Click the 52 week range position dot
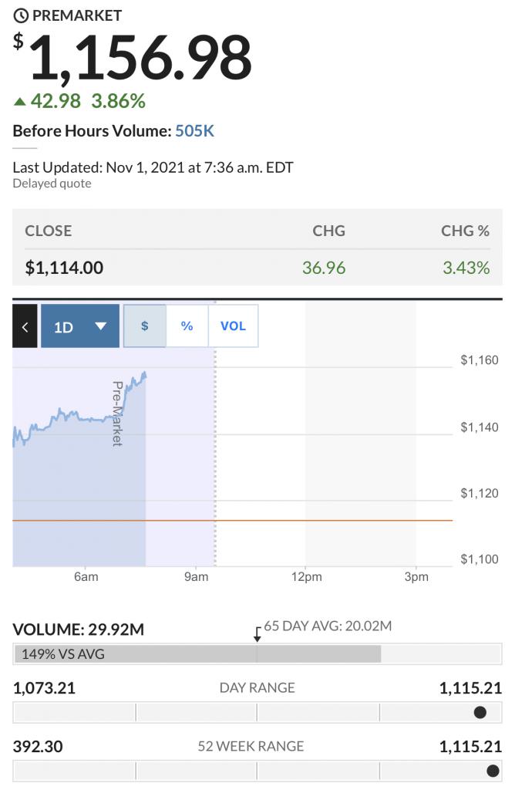515x790 pixels. (x=493, y=771)
